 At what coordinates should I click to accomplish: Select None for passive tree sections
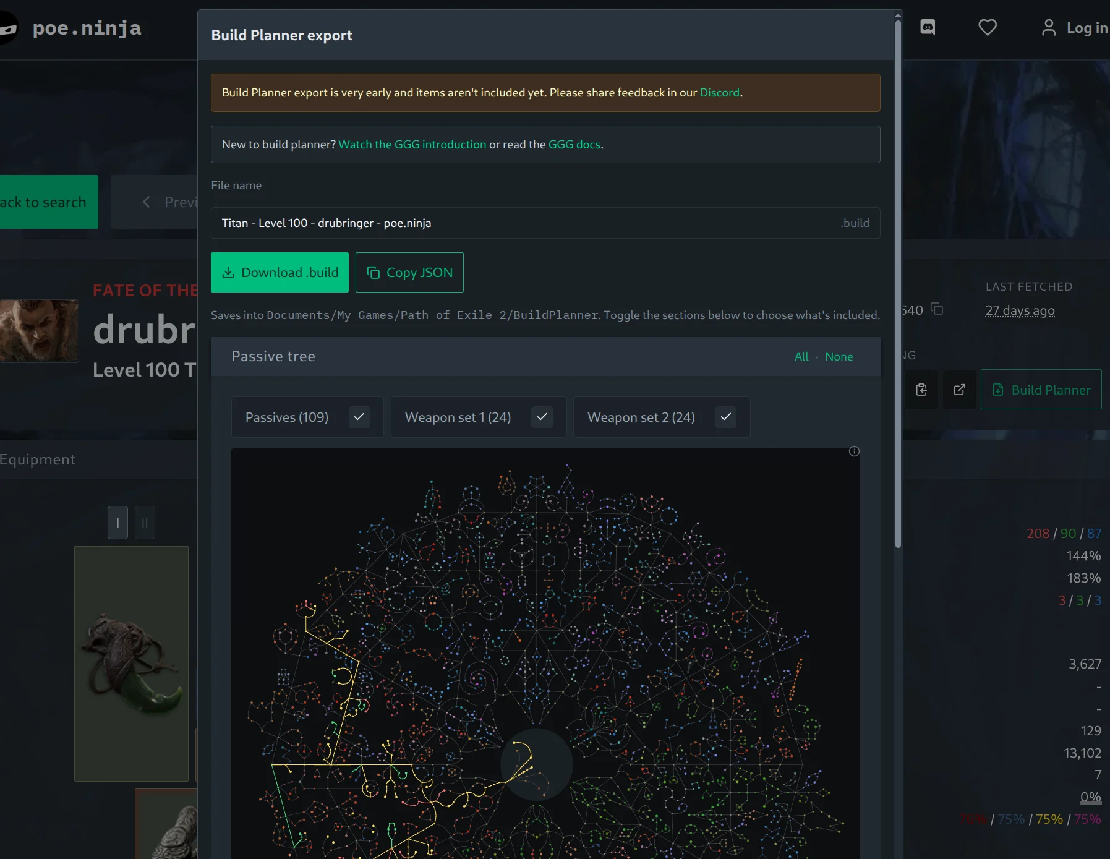pyautogui.click(x=839, y=356)
